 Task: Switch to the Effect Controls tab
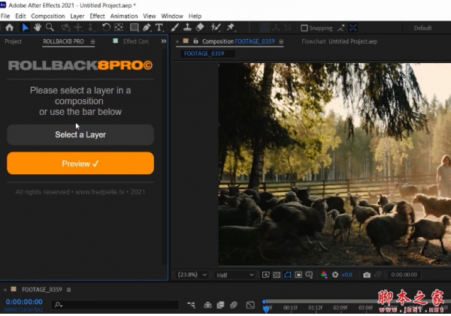(x=135, y=41)
